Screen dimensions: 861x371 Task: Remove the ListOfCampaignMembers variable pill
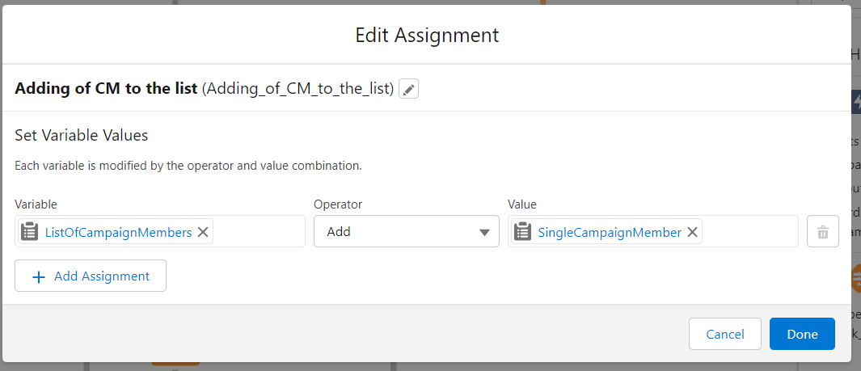[x=203, y=232]
